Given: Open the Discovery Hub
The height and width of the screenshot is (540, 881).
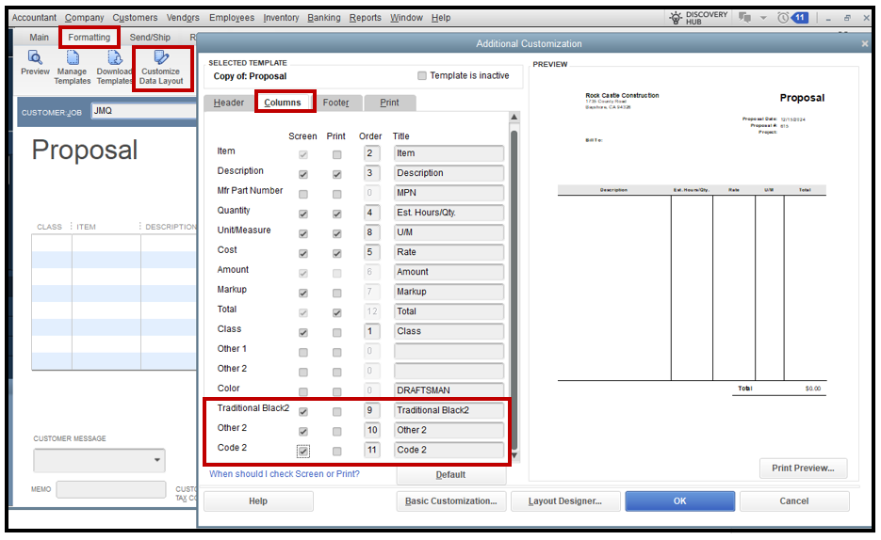Looking at the screenshot, I should (698, 18).
